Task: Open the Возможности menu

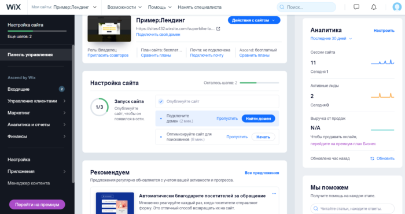Action: pyautogui.click(x=124, y=7)
